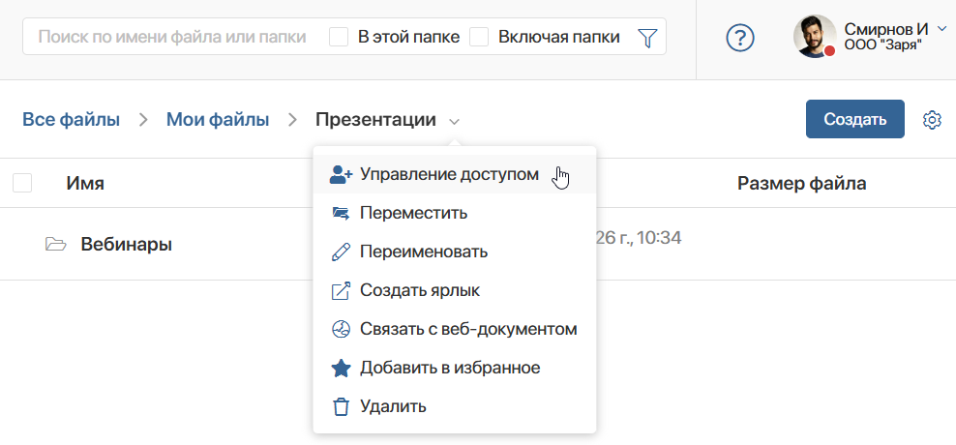Select the 'Переместить' menu entry

click(x=454, y=214)
